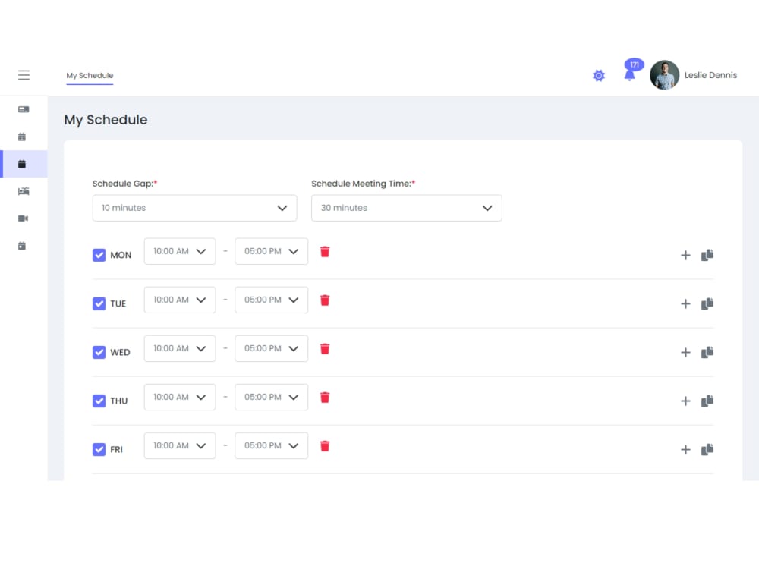Add a time slot to THU
This screenshot has height=569, width=759.
click(x=685, y=401)
